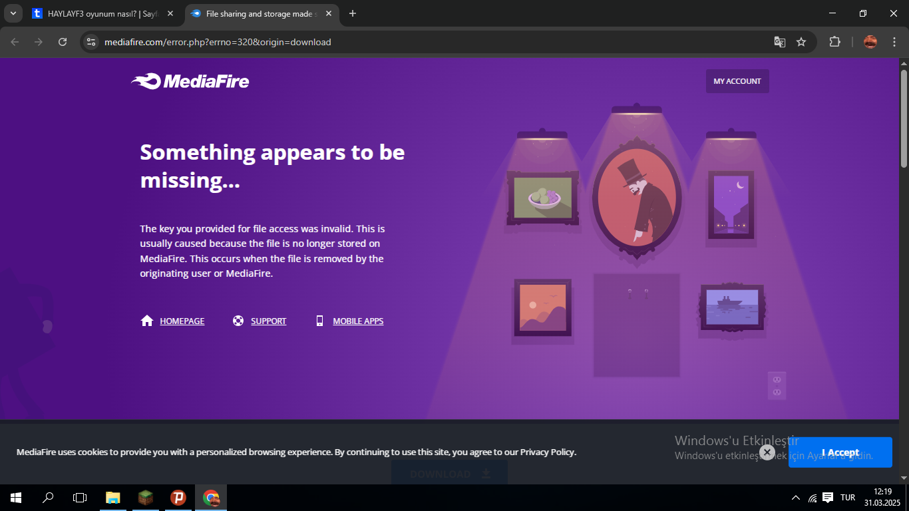
Task: Switch to the HAYLAYF3 oyunum nasıl tab
Action: tap(103, 13)
